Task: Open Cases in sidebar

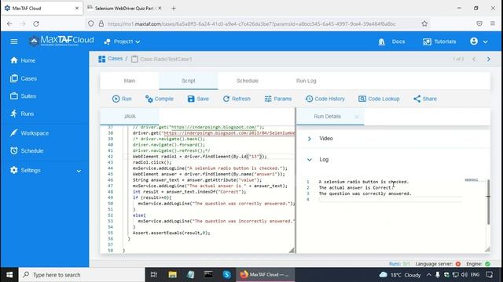Action: [x=24, y=78]
